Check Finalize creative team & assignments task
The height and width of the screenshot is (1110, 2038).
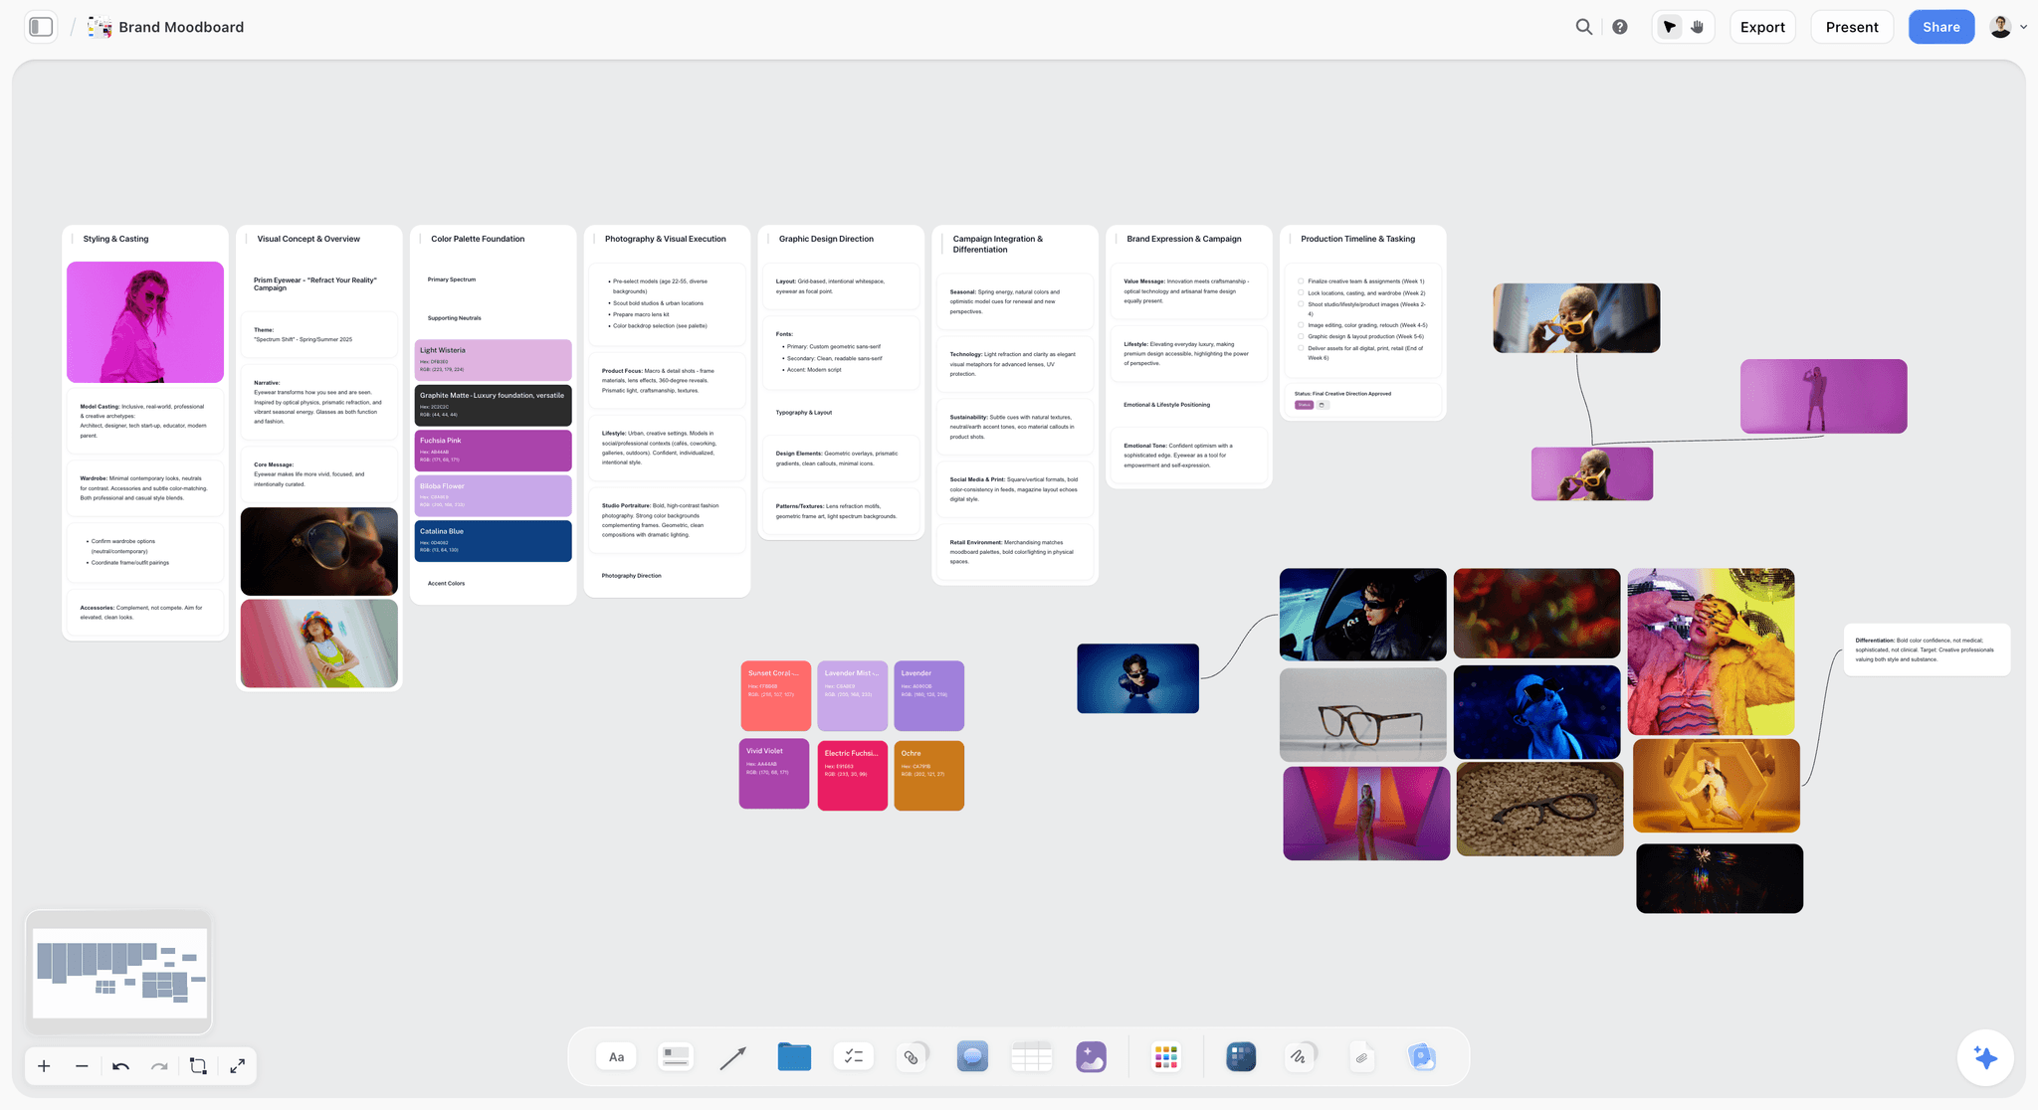(x=1301, y=281)
